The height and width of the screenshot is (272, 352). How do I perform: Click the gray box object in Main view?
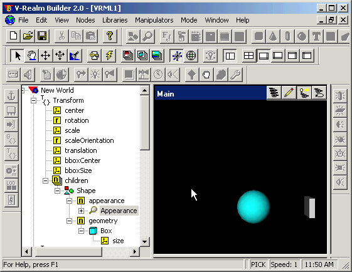click(x=310, y=207)
